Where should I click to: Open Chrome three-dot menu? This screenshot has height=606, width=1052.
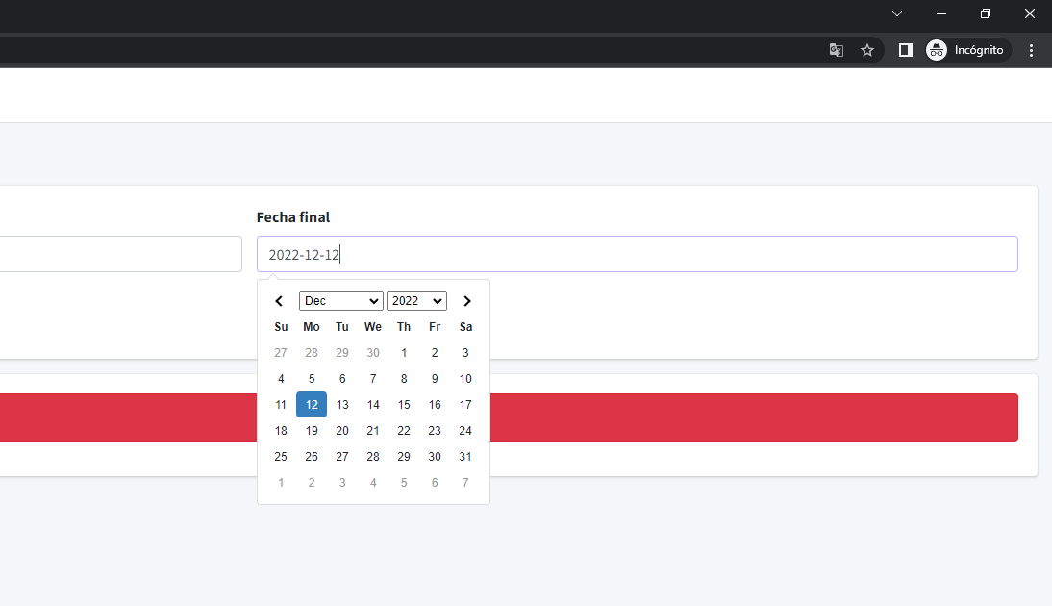coord(1031,50)
